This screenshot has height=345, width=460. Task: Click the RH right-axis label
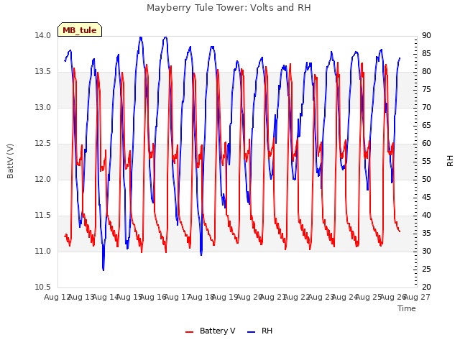tap(450, 161)
